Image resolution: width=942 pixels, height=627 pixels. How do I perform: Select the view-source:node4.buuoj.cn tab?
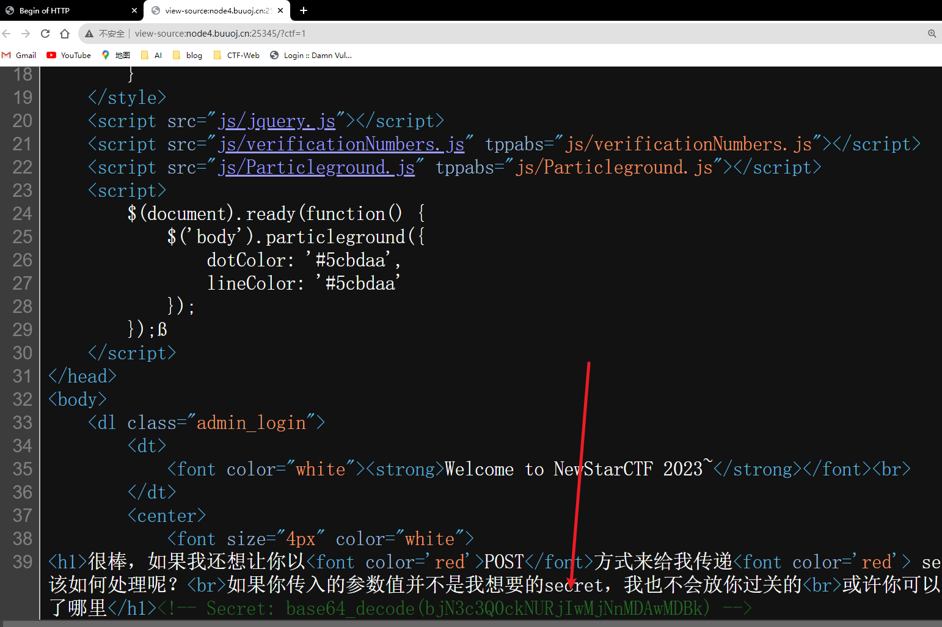click(x=217, y=10)
